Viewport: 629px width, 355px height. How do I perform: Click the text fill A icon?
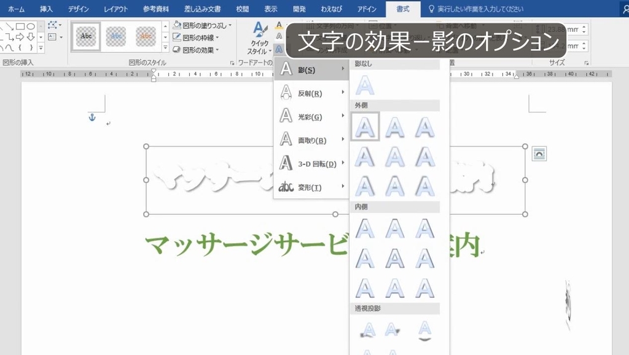coord(279,25)
